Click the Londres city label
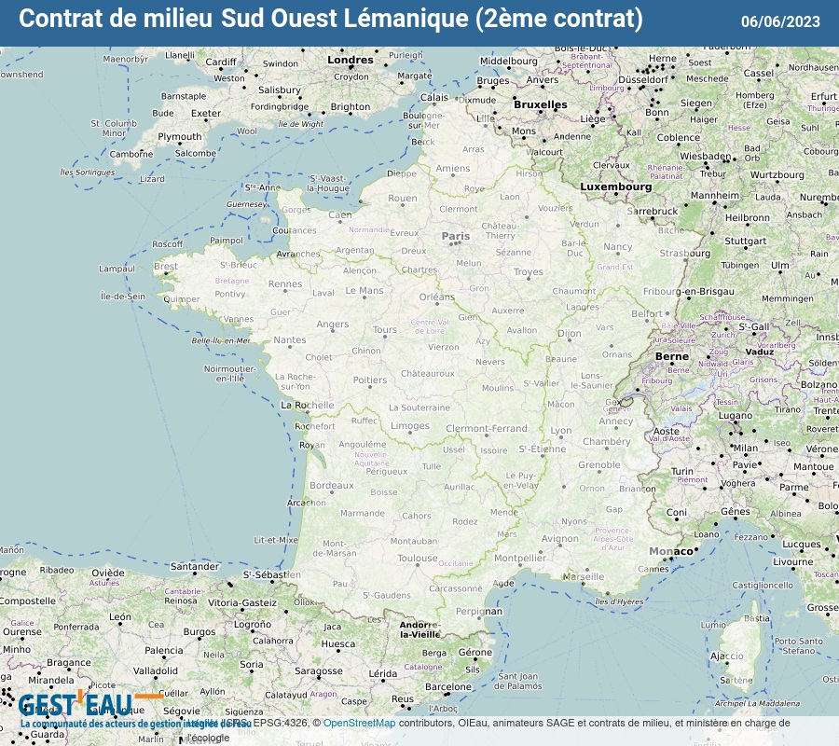Image resolution: width=839 pixels, height=746 pixels. pos(351,61)
